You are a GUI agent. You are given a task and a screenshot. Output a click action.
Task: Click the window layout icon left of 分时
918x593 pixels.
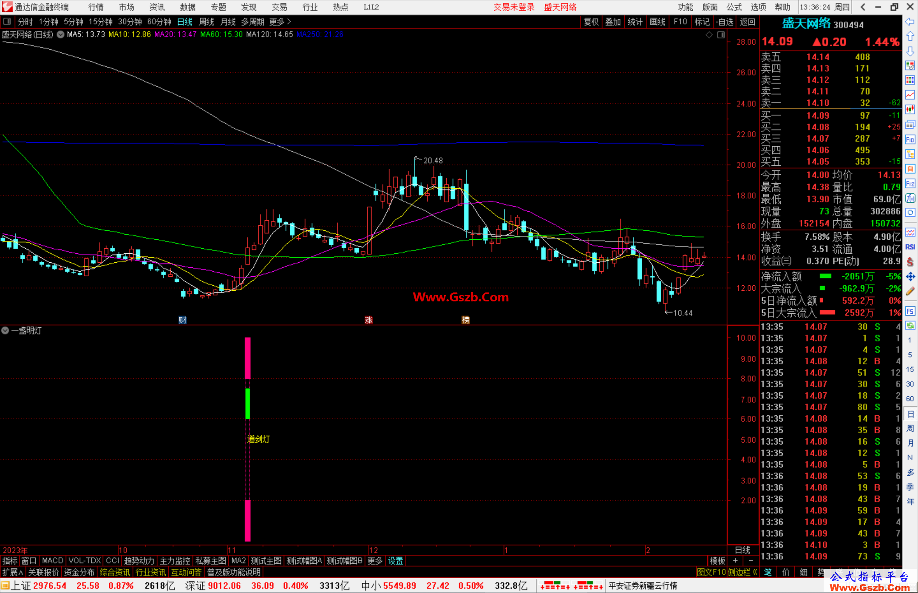coord(7,22)
